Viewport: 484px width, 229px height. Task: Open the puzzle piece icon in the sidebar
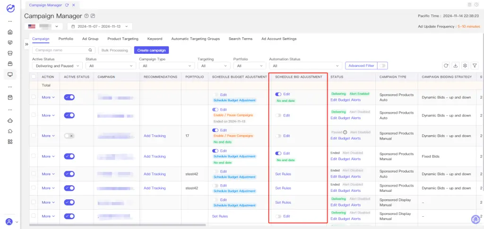(10, 131)
